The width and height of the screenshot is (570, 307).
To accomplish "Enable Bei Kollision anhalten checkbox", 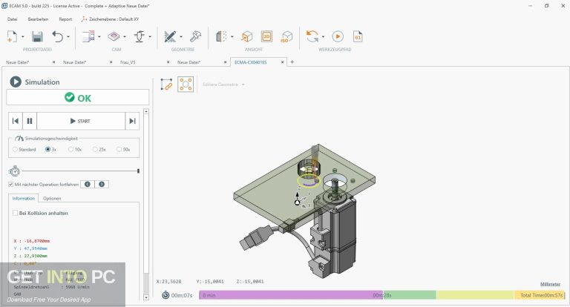I will [15, 213].
